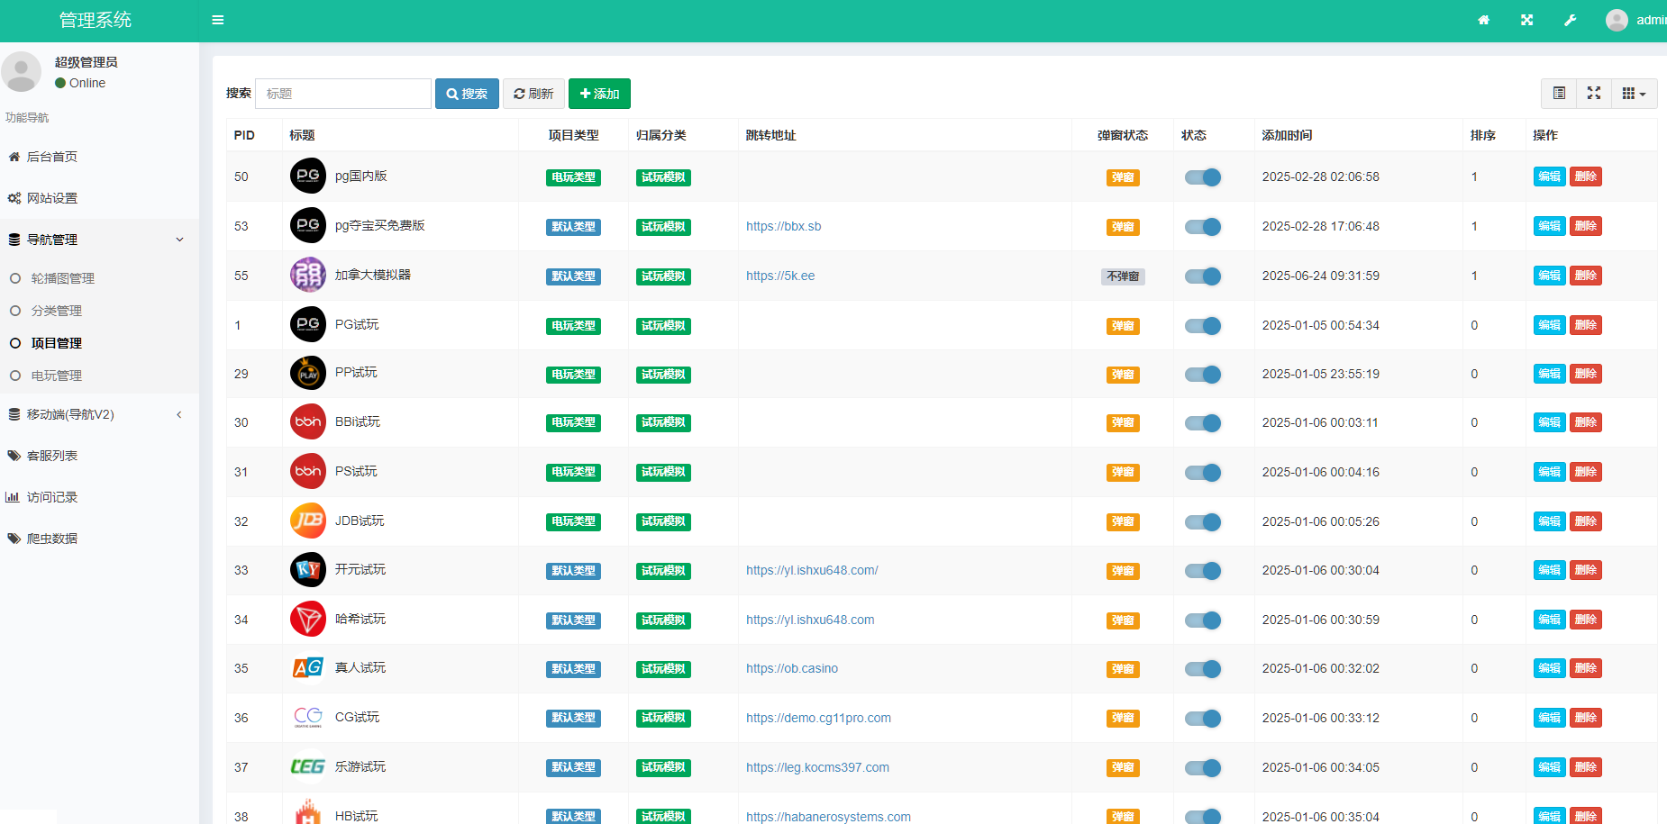The image size is (1667, 824).
Task: Go to 访问记录 page
Action: (x=51, y=497)
